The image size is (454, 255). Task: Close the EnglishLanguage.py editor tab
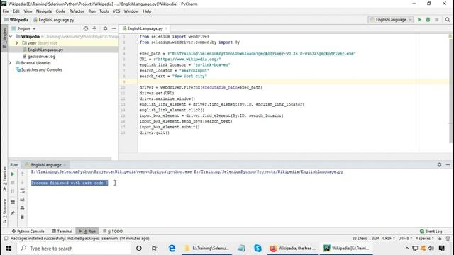click(x=166, y=28)
